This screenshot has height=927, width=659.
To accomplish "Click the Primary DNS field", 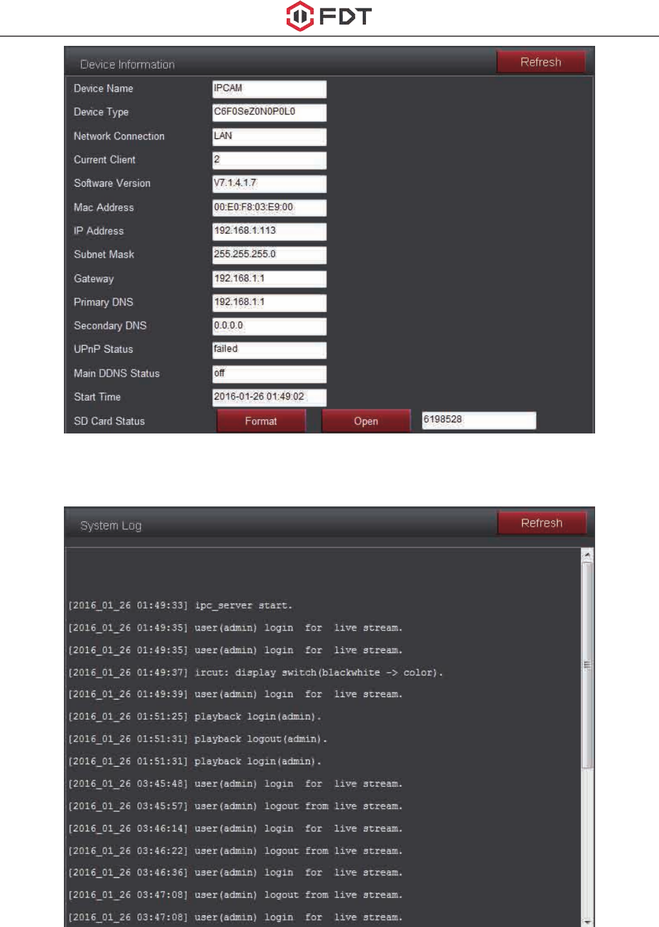I will [x=269, y=302].
